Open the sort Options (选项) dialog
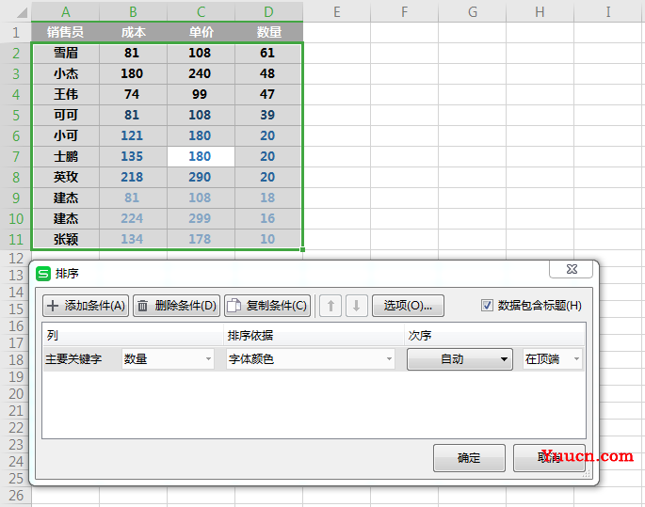The height and width of the screenshot is (507, 645). (x=408, y=306)
